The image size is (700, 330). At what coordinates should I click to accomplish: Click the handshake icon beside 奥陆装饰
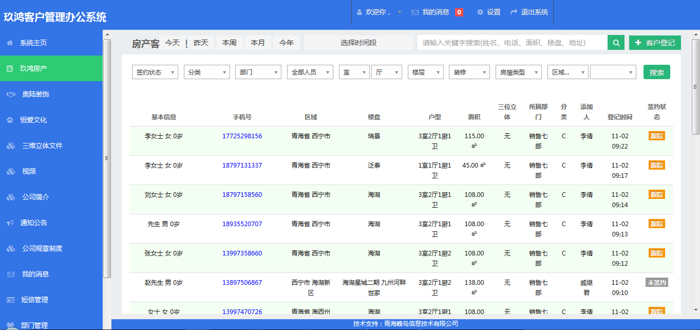pyautogui.click(x=11, y=95)
